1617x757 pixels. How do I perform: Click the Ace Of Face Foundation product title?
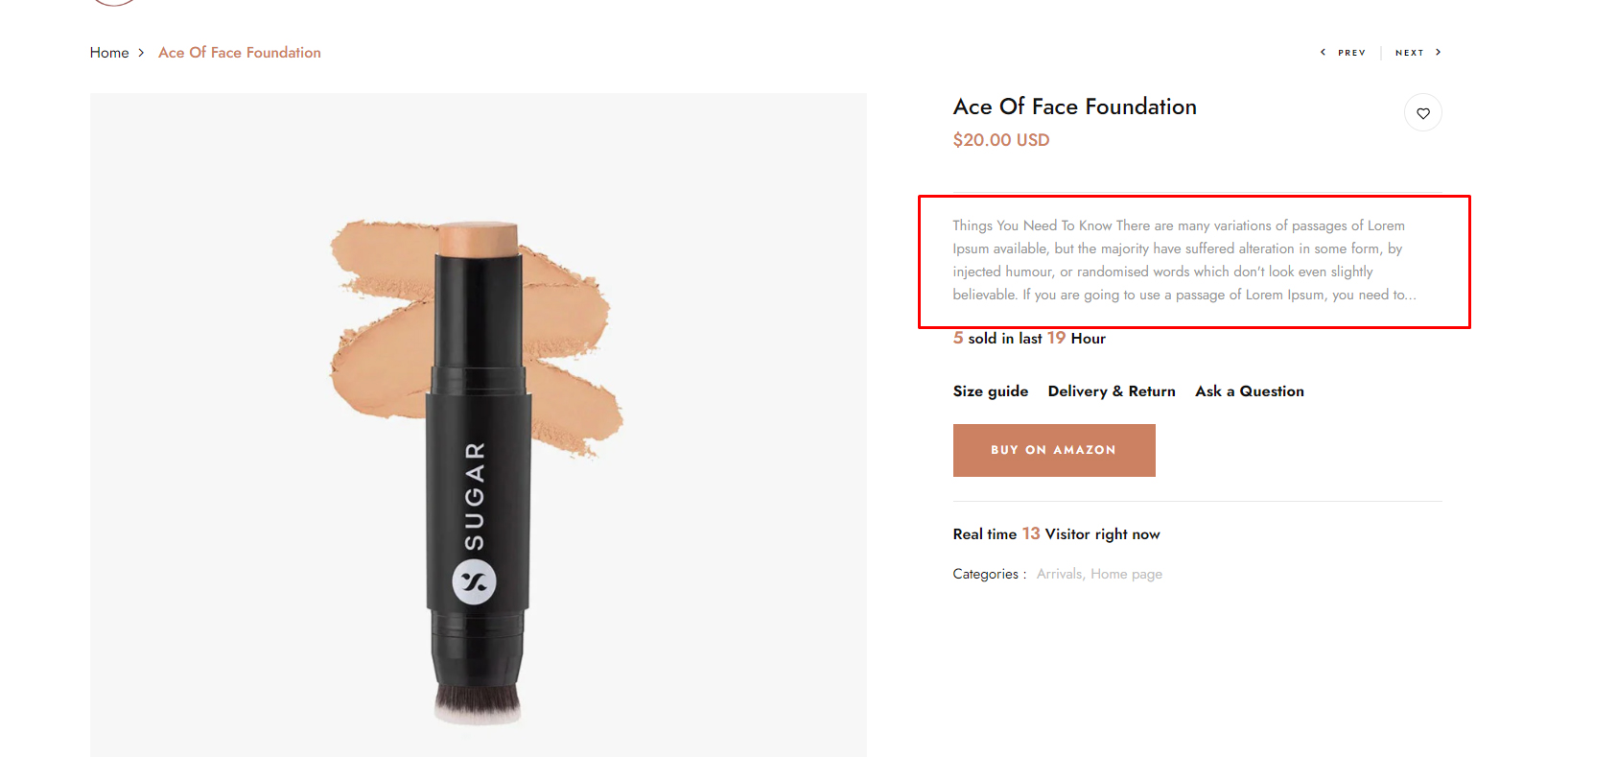[x=1074, y=106]
